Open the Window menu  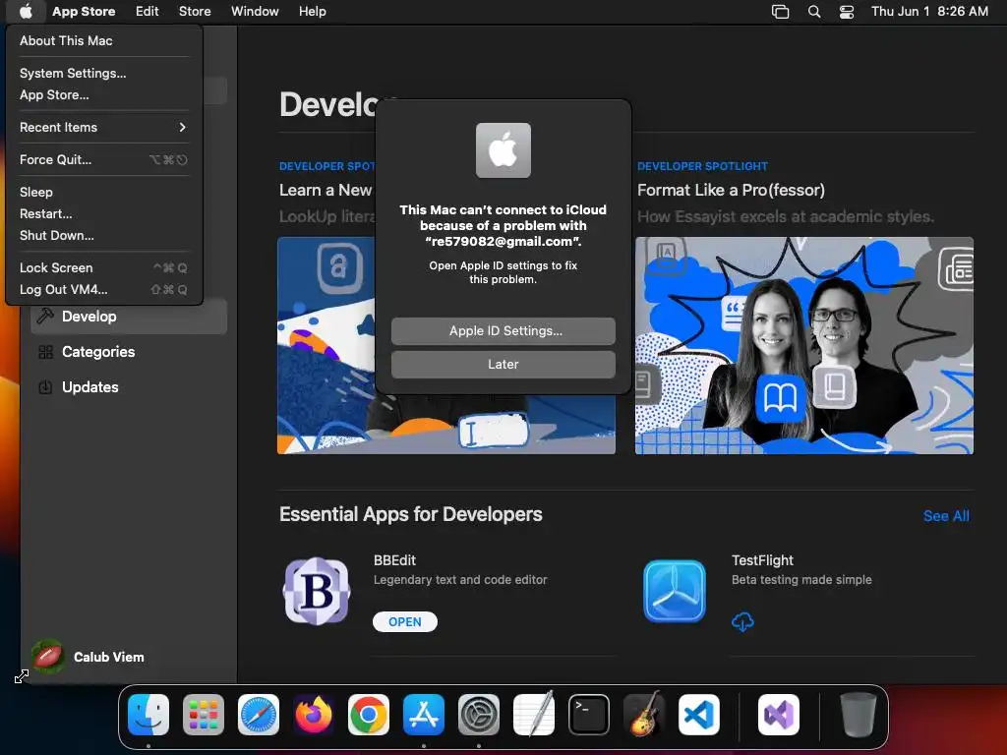255,12
